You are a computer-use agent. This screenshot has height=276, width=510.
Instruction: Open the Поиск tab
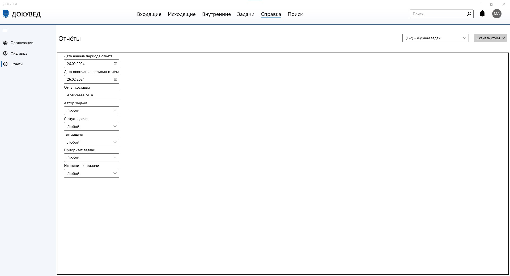pos(295,14)
